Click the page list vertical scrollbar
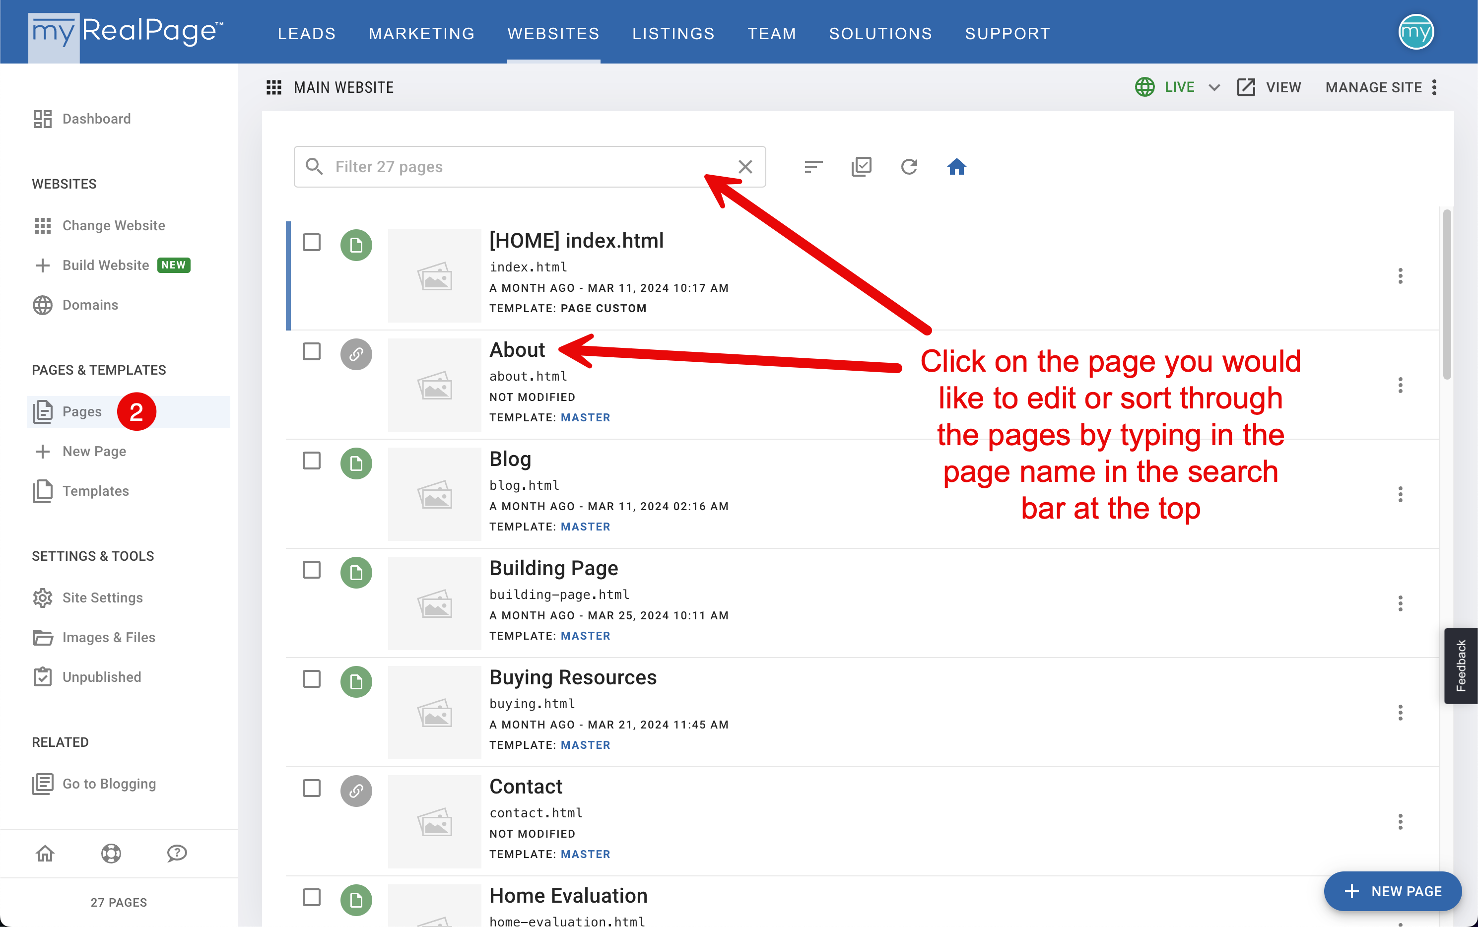1478x927 pixels. tap(1447, 294)
